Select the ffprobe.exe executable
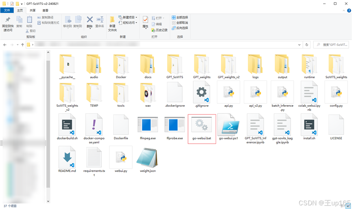Image resolution: width=352 pixels, height=209 pixels. tap(175, 127)
